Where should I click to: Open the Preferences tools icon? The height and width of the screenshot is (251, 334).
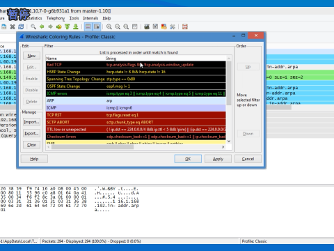173,26
